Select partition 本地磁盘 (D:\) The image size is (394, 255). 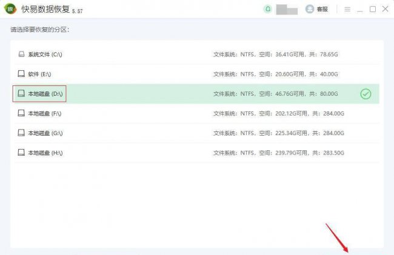(x=197, y=94)
